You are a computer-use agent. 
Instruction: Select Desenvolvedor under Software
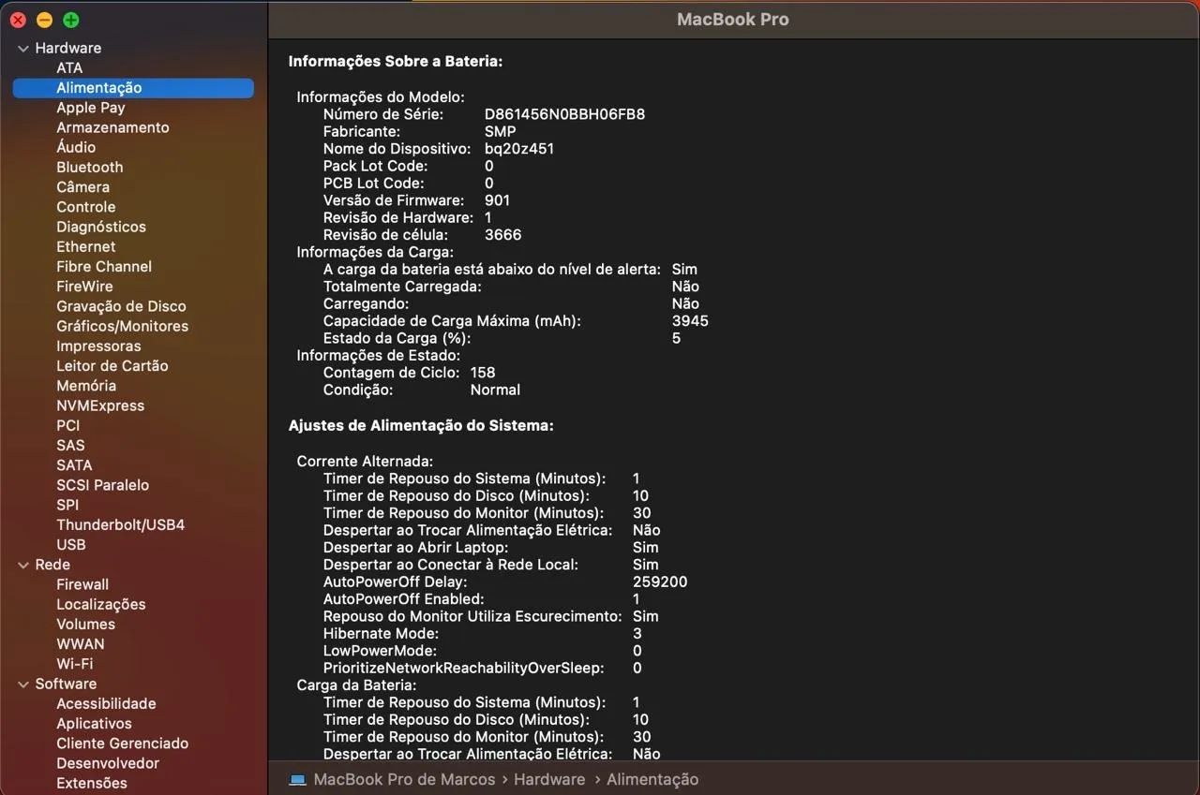click(x=108, y=763)
